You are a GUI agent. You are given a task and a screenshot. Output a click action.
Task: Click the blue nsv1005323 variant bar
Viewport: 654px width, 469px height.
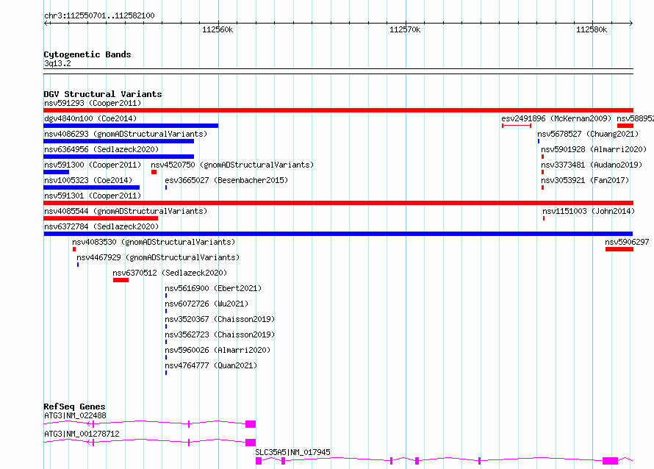click(x=91, y=187)
